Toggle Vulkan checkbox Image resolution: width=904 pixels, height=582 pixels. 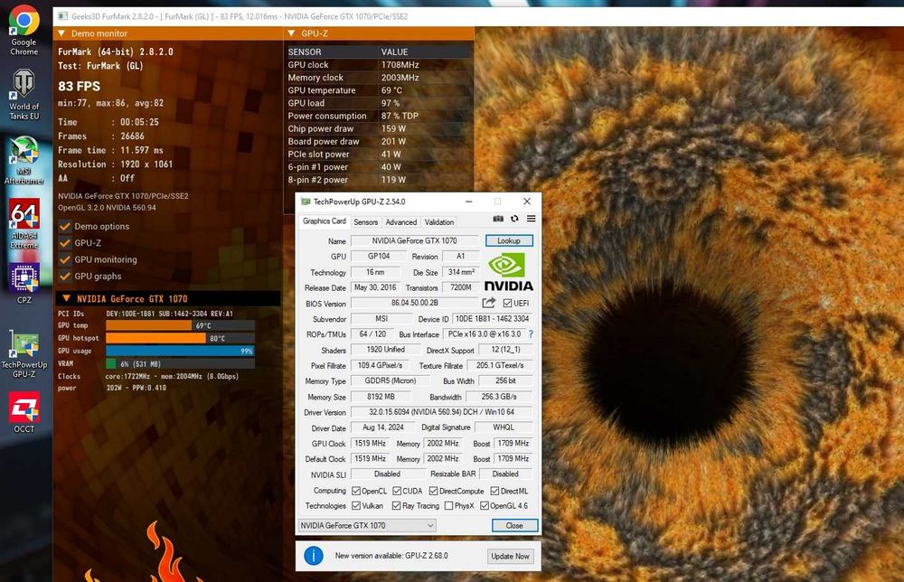356,506
